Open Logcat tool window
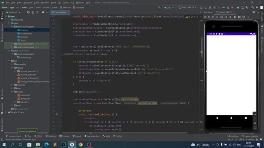Viewport: 264px width, 148px height. pos(77,136)
